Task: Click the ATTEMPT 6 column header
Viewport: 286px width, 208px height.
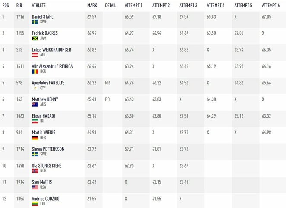Action: pyautogui.click(x=271, y=6)
